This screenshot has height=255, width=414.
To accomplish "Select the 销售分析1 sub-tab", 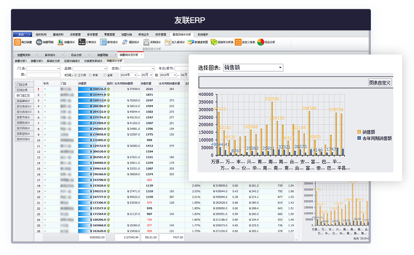I will 21,61.
